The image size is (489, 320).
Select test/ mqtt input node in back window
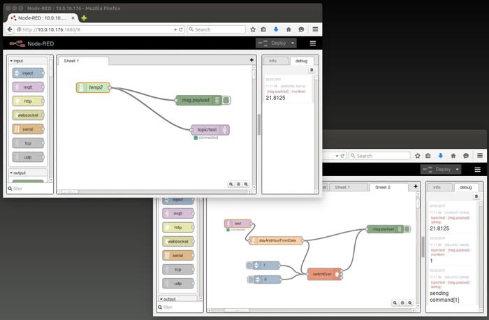(x=238, y=224)
